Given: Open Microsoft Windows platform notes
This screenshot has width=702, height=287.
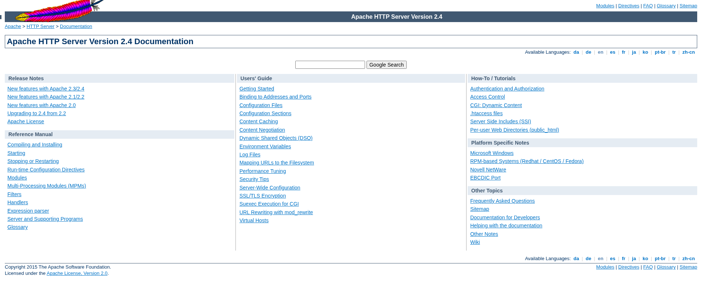Looking at the screenshot, I should [x=492, y=153].
